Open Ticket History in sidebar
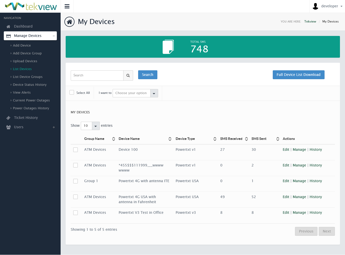The image size is (345, 255). [x=26, y=118]
